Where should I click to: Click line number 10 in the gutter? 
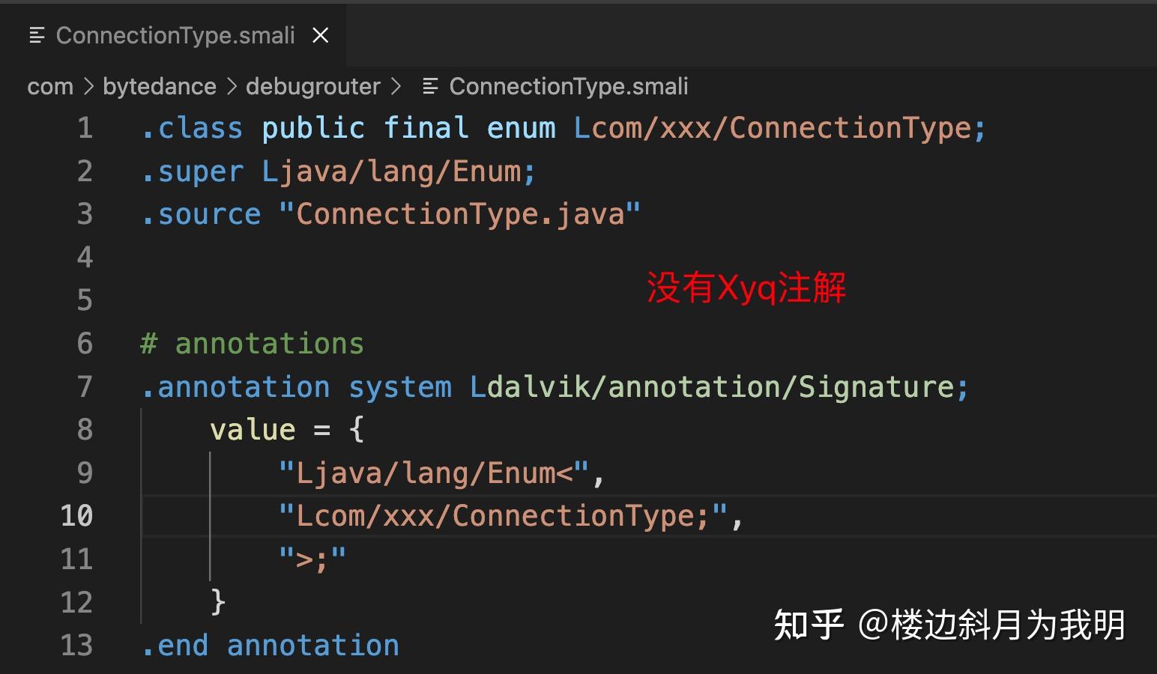76,516
